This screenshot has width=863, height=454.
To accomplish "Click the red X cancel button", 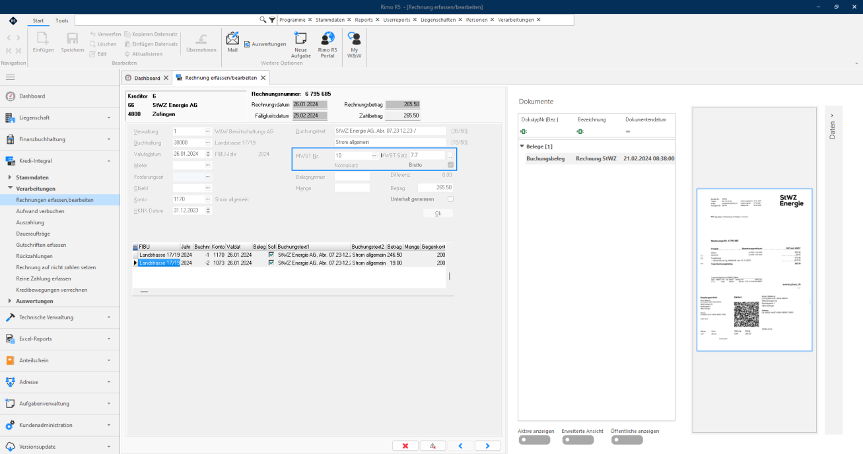I will (405, 445).
